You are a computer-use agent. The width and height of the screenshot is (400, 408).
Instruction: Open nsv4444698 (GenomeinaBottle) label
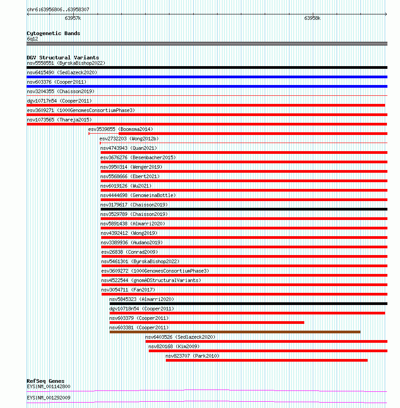pos(138,195)
